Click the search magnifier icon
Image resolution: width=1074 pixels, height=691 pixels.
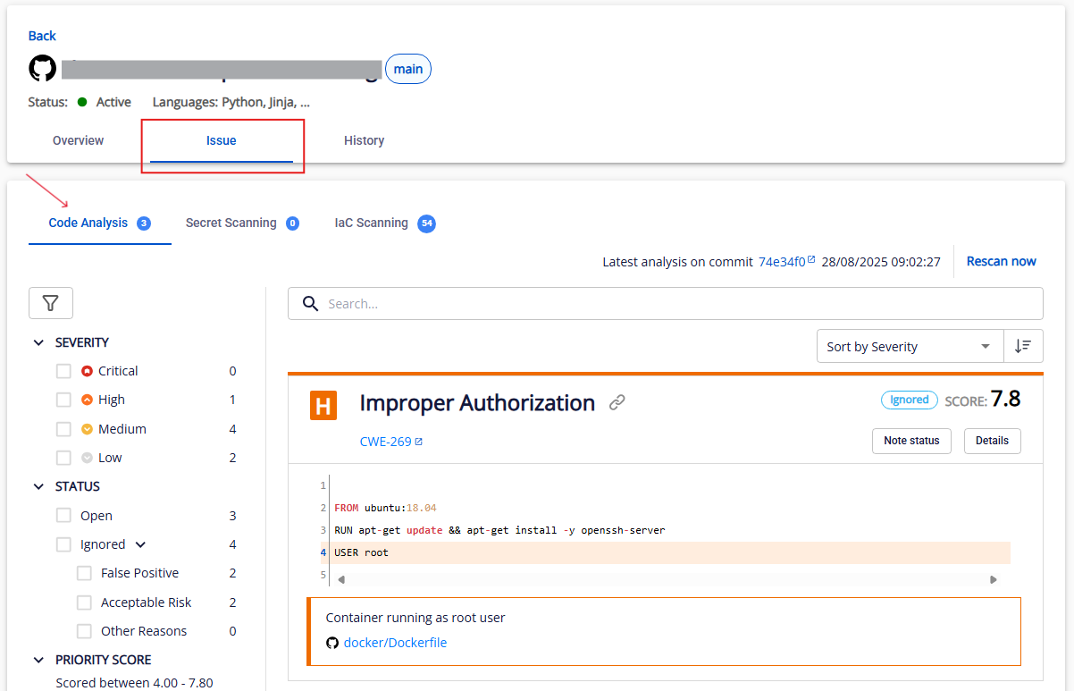click(x=310, y=304)
